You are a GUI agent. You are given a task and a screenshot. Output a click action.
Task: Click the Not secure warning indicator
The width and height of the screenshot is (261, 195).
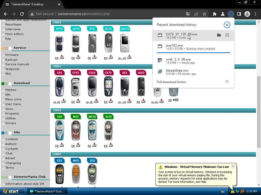pos(42,14)
